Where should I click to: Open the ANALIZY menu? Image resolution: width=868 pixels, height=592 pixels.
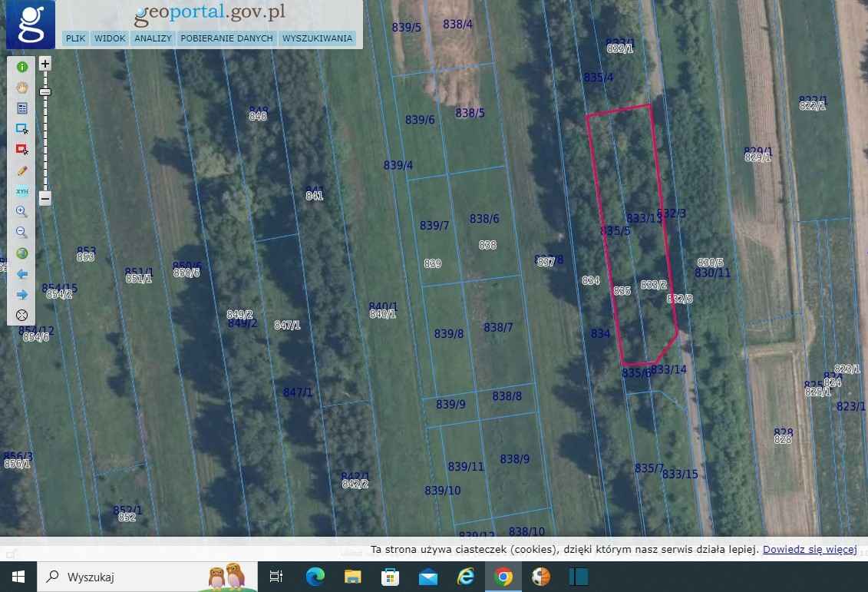click(153, 38)
